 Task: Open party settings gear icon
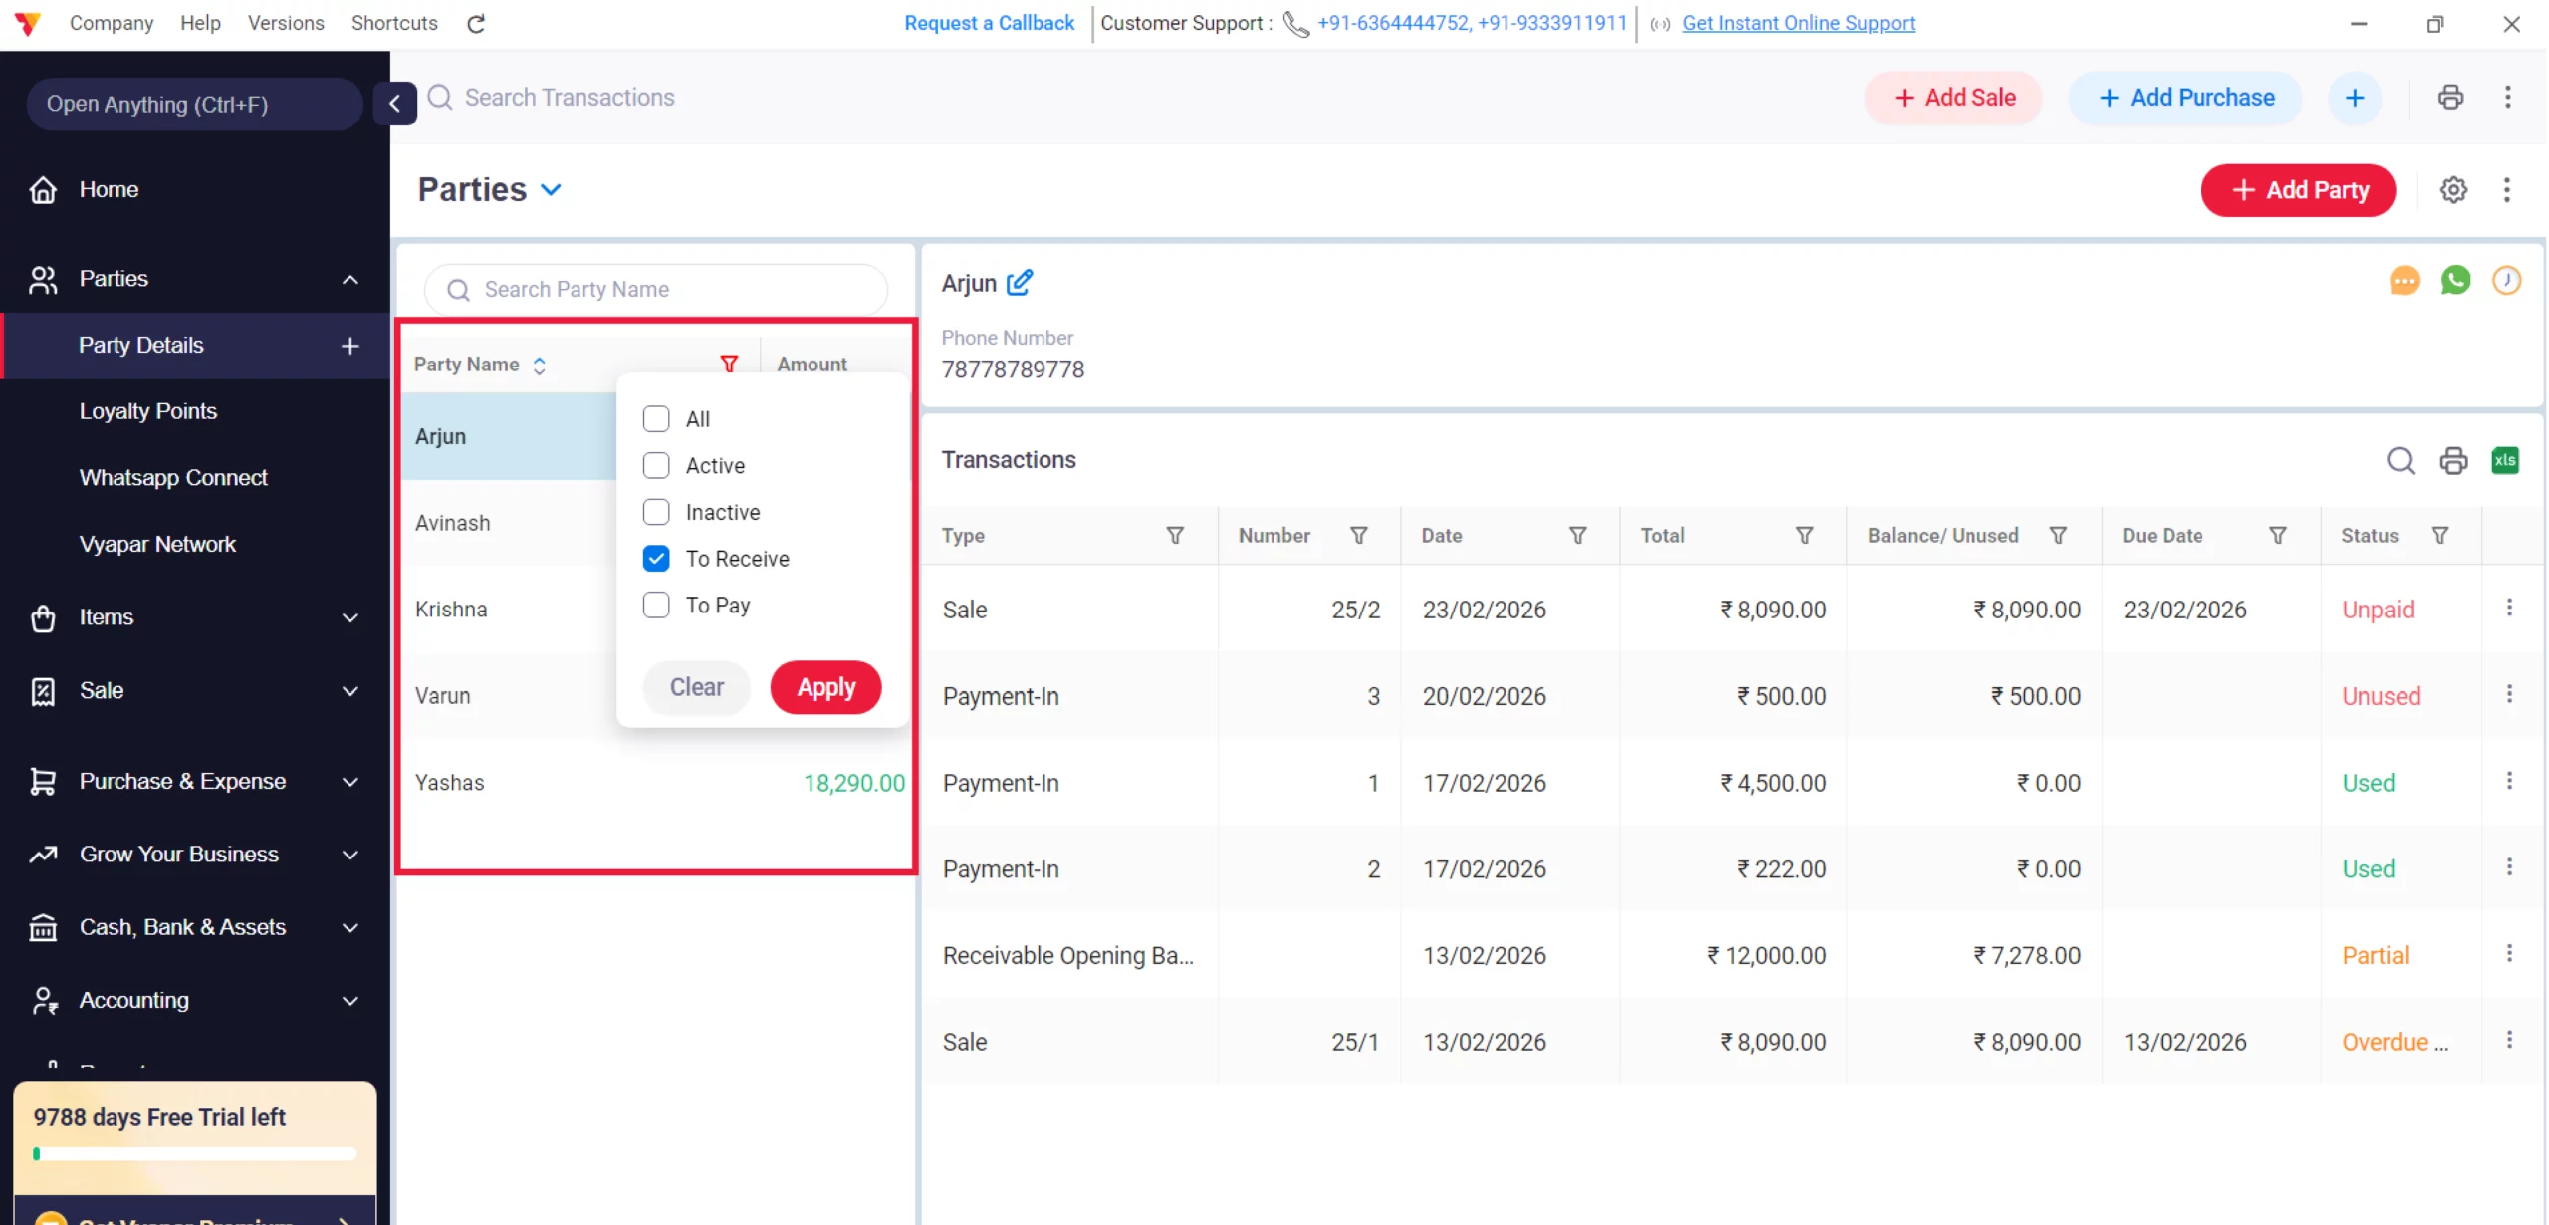coord(2453,189)
